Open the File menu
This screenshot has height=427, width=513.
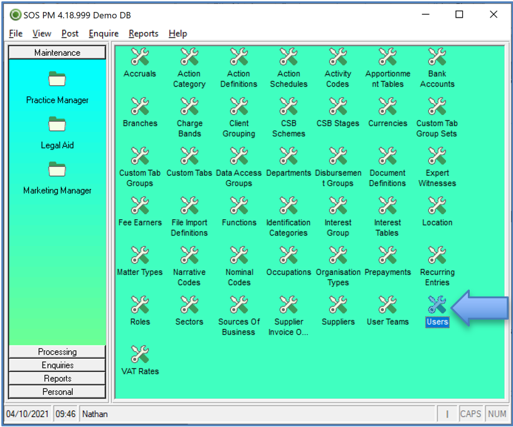click(16, 33)
